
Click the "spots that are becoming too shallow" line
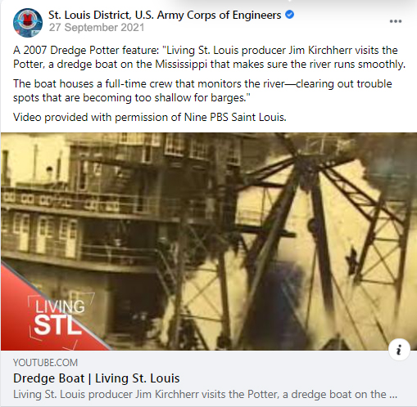[132, 97]
